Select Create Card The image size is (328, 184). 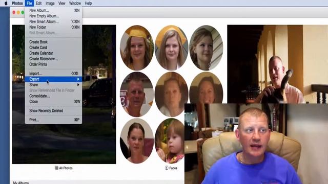click(x=53, y=48)
